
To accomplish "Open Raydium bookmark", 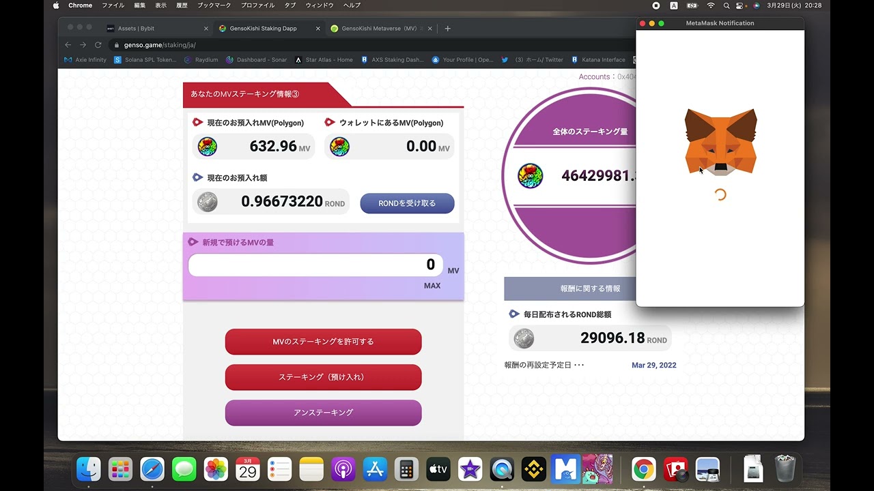I will point(201,60).
